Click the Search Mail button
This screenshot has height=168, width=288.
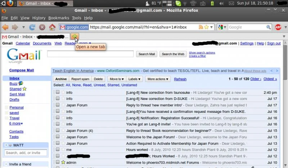(x=147, y=54)
